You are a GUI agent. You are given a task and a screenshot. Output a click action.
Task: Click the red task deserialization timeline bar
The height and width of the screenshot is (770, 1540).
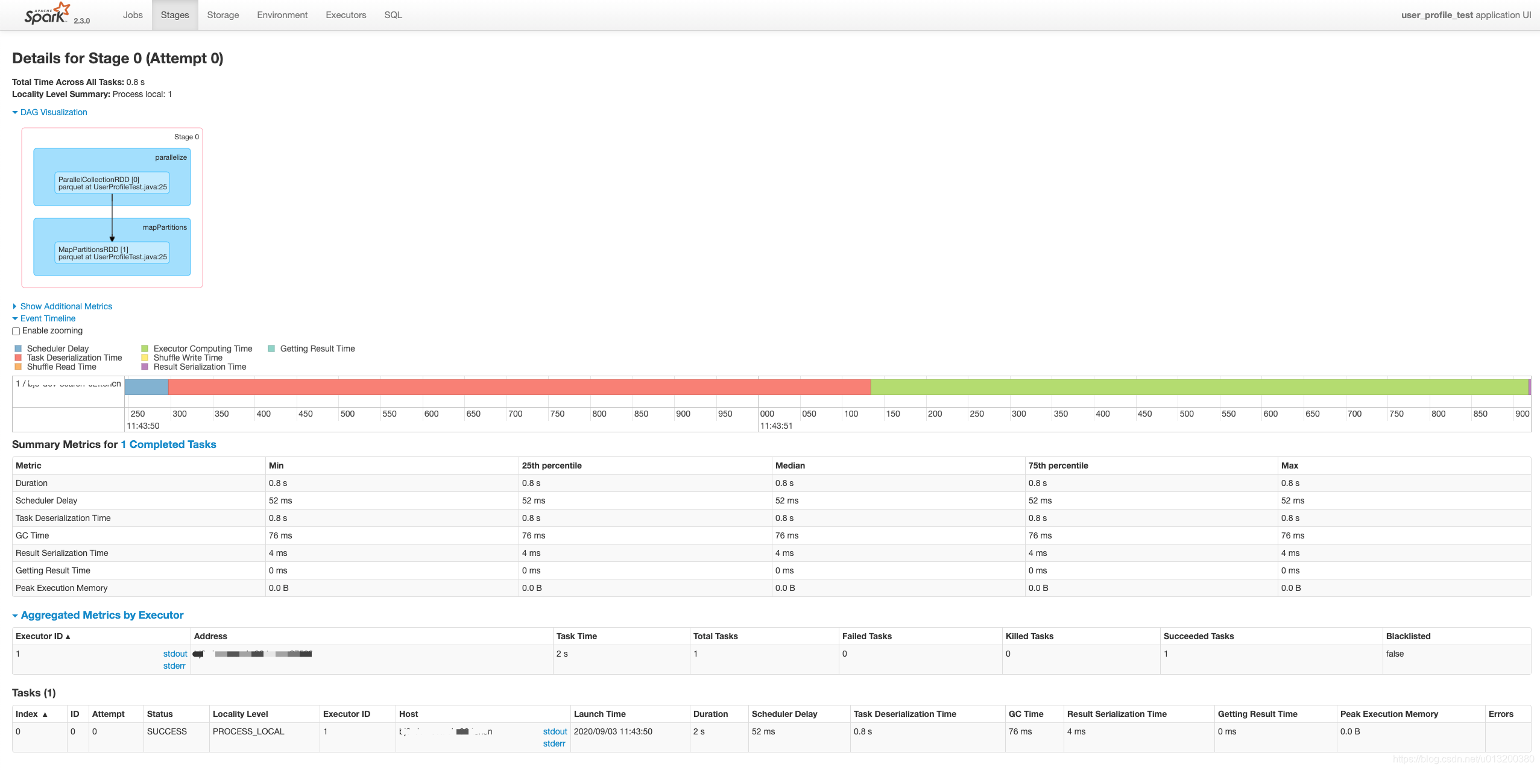click(519, 387)
